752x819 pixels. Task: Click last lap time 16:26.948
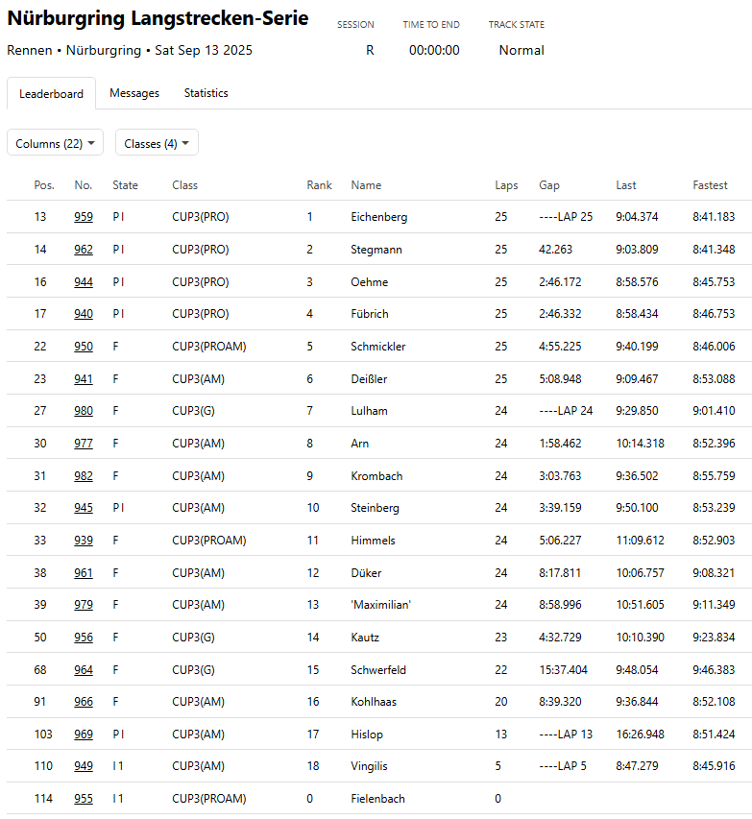[x=641, y=735]
